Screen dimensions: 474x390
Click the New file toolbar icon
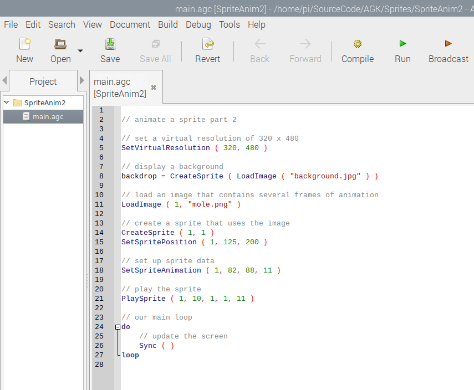pyautogui.click(x=24, y=44)
